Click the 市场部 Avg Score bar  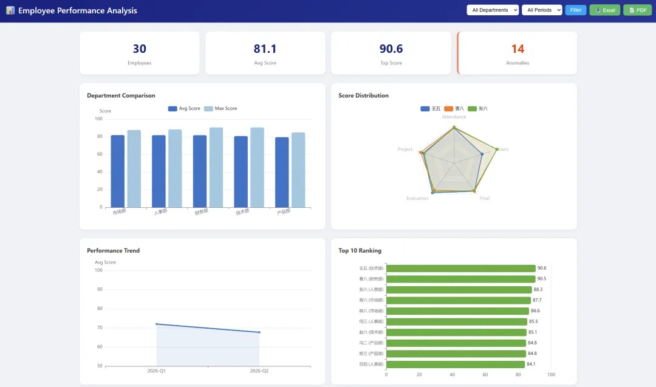tap(118, 171)
